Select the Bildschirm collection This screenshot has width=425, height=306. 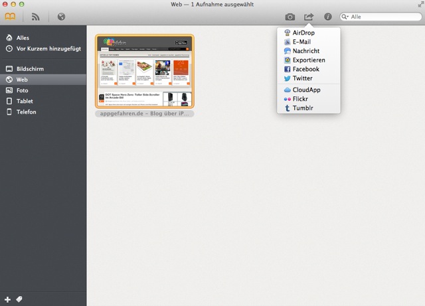[31, 69]
